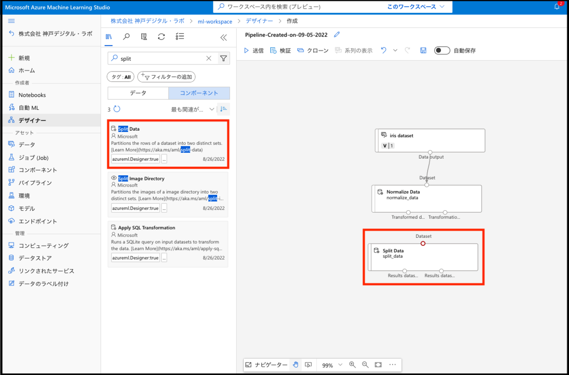Image resolution: width=569 pixels, height=375 pixels.
Task: Fit the pipeline to screen
Action: (378, 365)
